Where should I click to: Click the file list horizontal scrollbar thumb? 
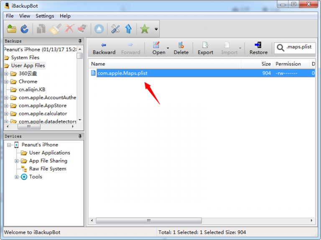(149, 220)
